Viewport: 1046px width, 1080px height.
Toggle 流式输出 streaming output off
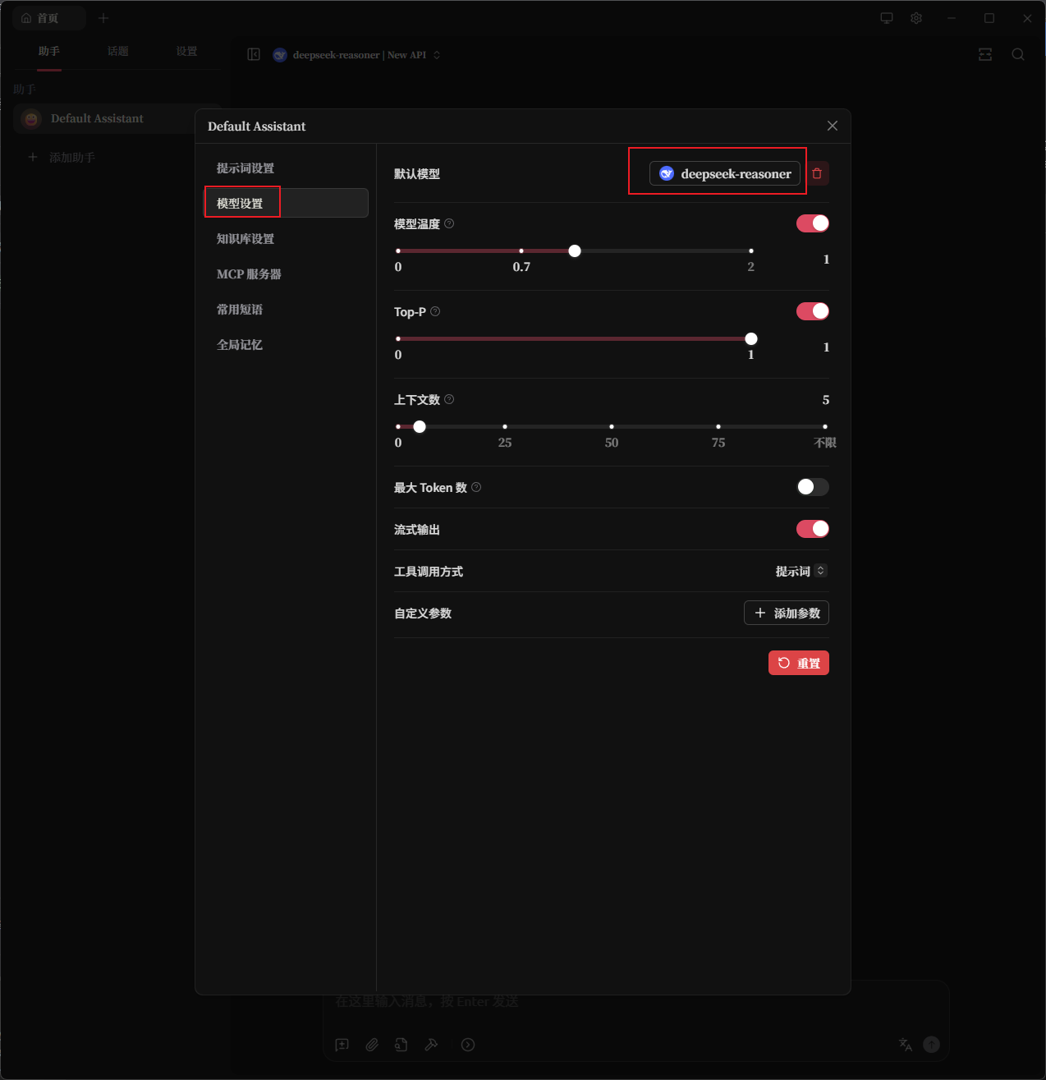812,529
